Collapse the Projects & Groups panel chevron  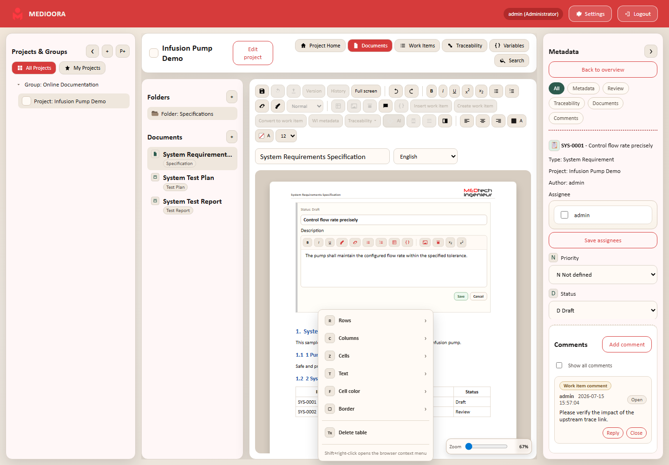tap(92, 51)
